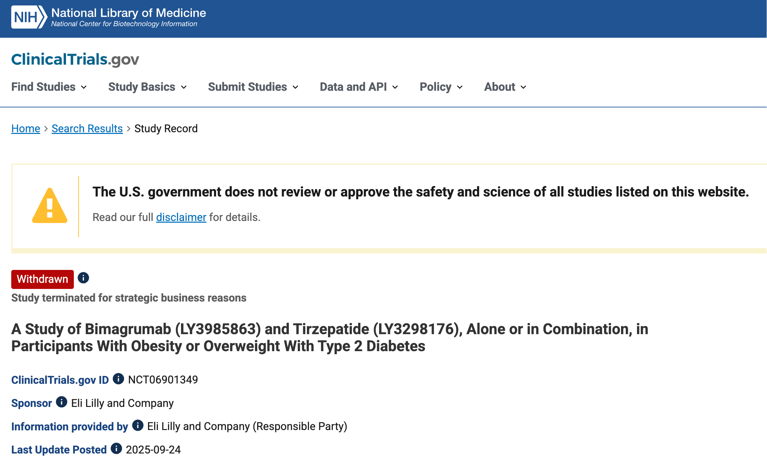Viewport: 767px width, 463px height.
Task: Open the ClinicalTrials.gov home logo
Action: pos(75,59)
